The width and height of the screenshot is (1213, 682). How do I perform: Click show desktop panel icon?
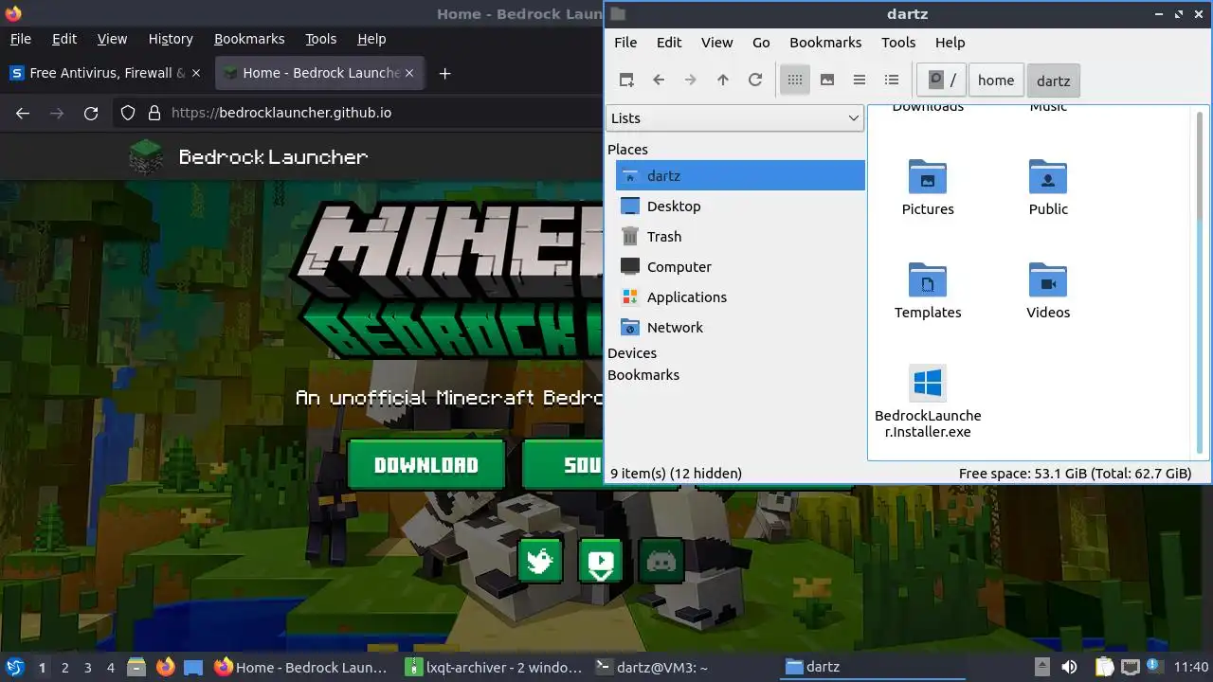(x=193, y=667)
